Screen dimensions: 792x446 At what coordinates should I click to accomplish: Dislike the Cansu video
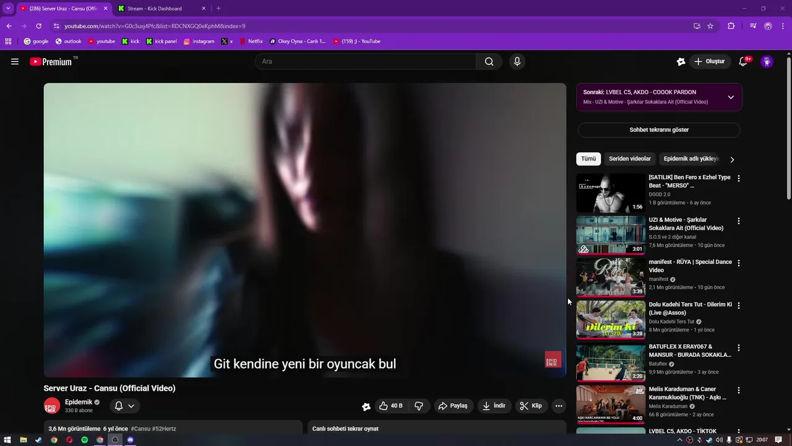pyautogui.click(x=419, y=406)
